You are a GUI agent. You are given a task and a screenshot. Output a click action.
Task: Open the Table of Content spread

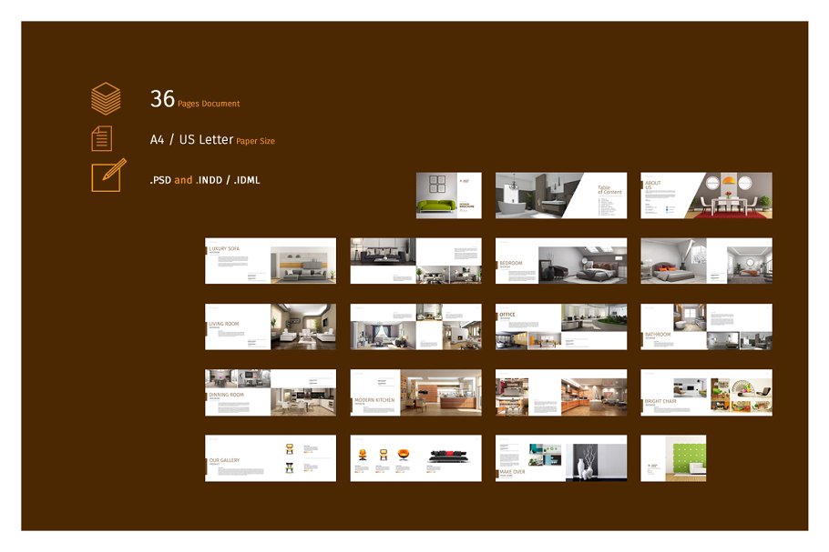[560, 195]
